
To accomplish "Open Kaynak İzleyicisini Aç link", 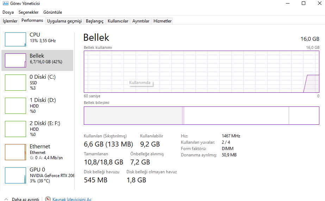I will point(72,199).
